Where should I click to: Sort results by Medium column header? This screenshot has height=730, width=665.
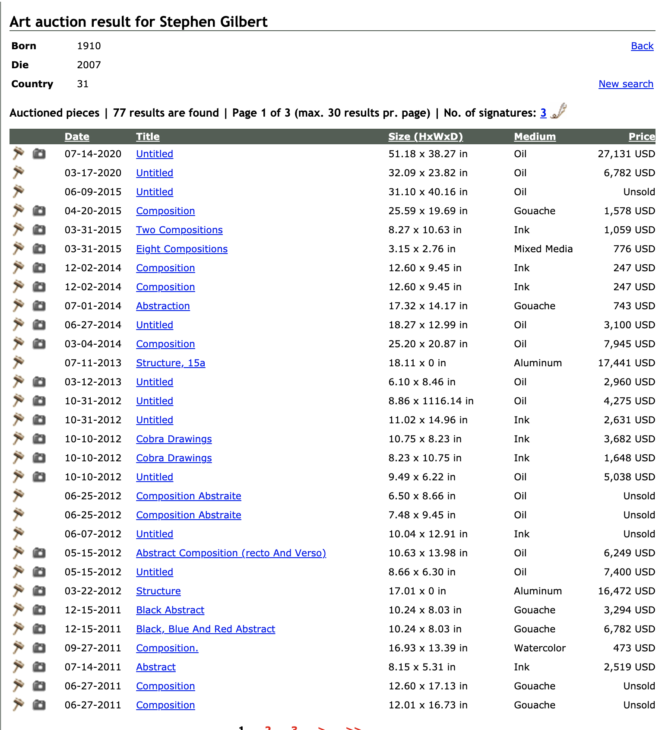coord(535,136)
